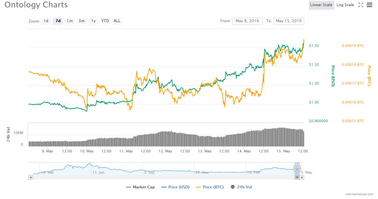
Task: Click the navigator left range handle
Action: [294, 168]
